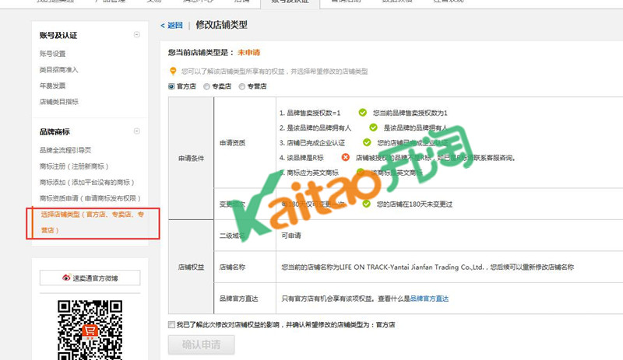Click the 可申请 value text
The image size is (623, 360).
pyautogui.click(x=291, y=236)
